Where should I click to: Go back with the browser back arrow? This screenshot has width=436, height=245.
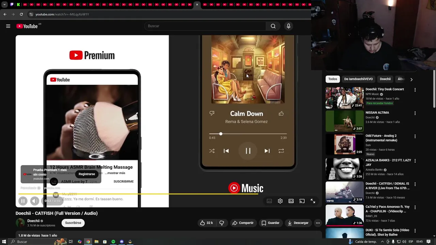(5, 14)
